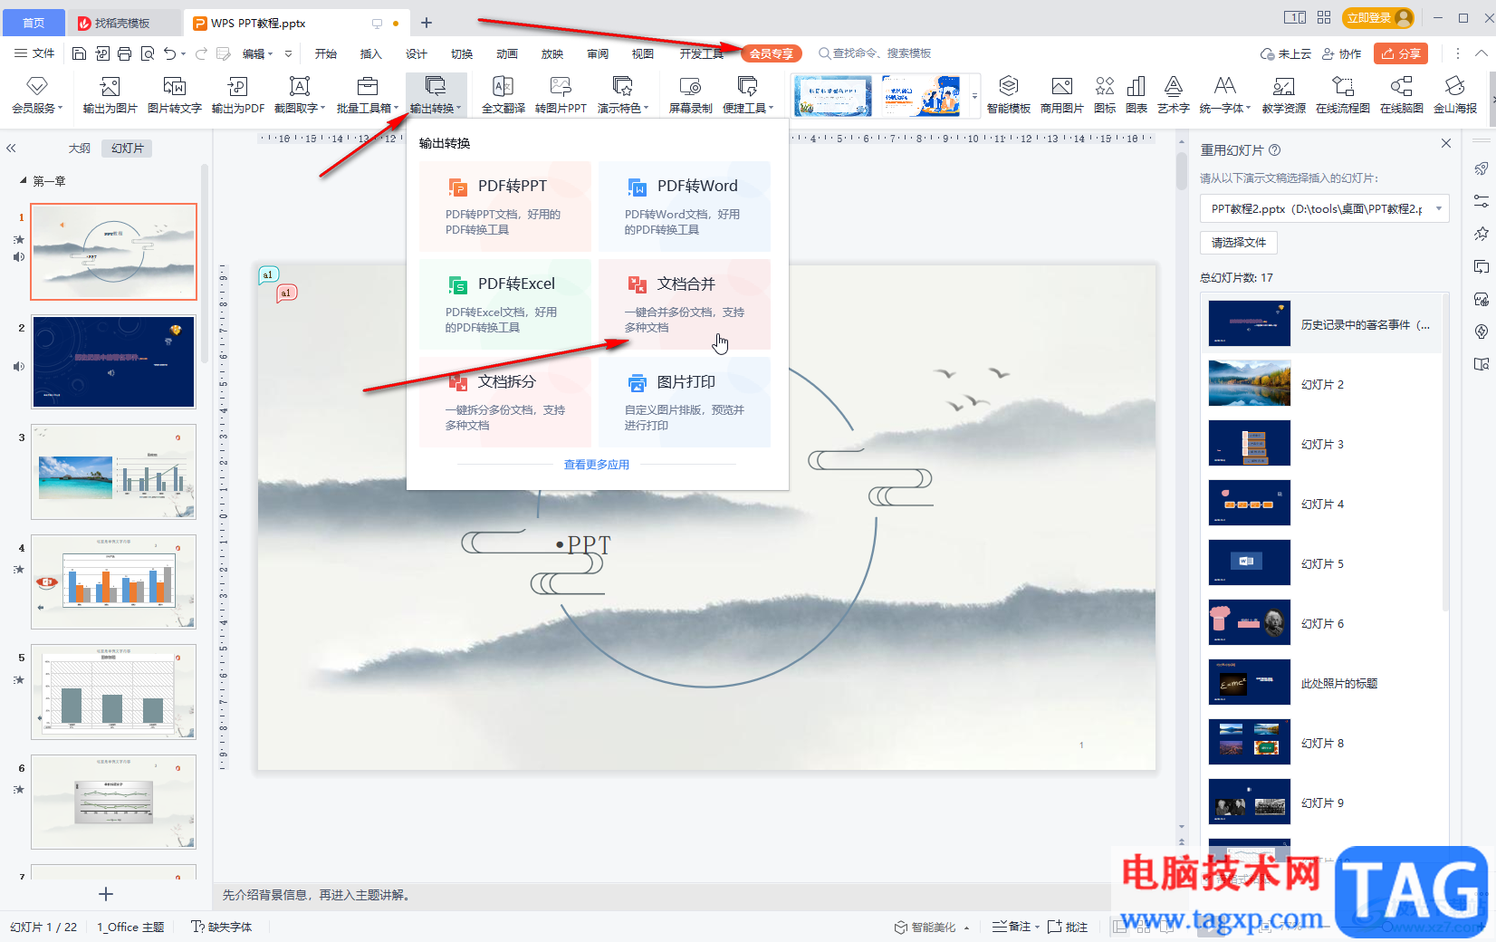Pick 幻灯片 5 in reuse list
Screen dimensions: 1496x942
(1324, 563)
